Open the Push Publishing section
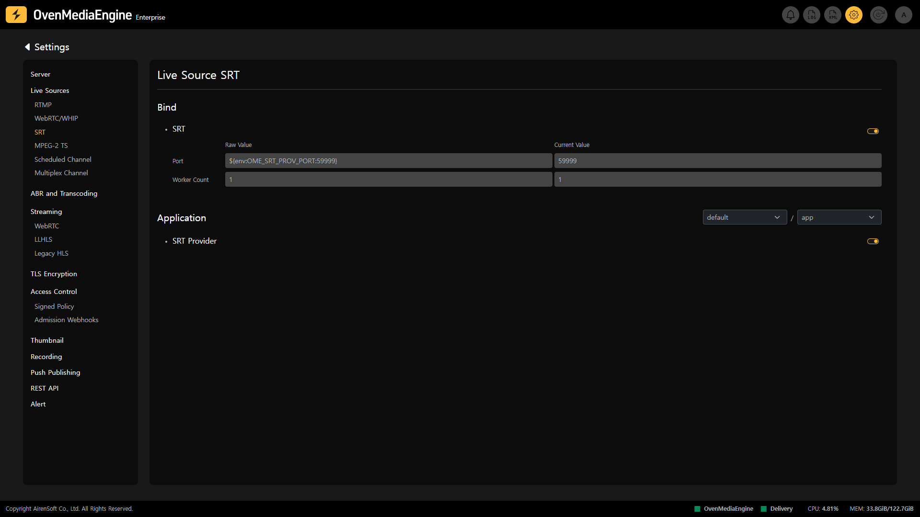Image resolution: width=920 pixels, height=517 pixels. tap(55, 372)
